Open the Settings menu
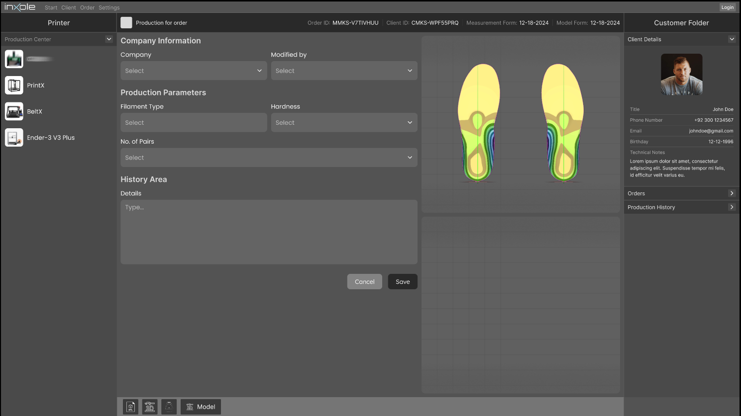 tap(109, 7)
